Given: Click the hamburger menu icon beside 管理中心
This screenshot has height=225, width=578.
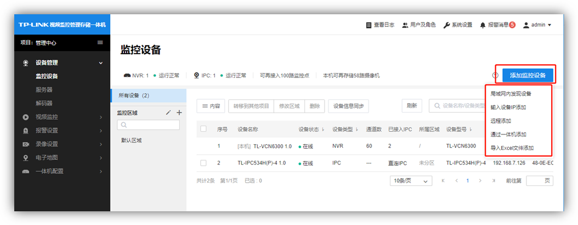Looking at the screenshot, I should (x=100, y=42).
